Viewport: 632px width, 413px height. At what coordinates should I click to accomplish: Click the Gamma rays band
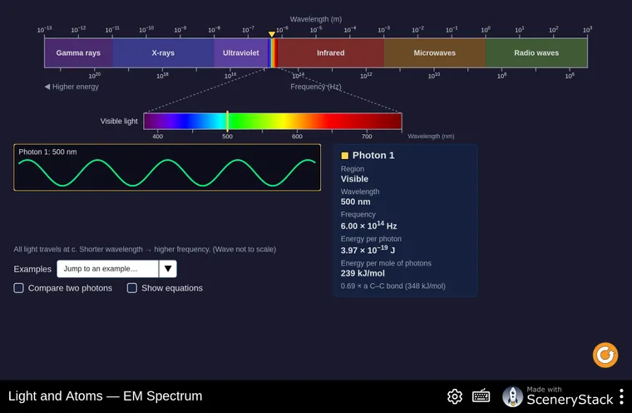79,53
